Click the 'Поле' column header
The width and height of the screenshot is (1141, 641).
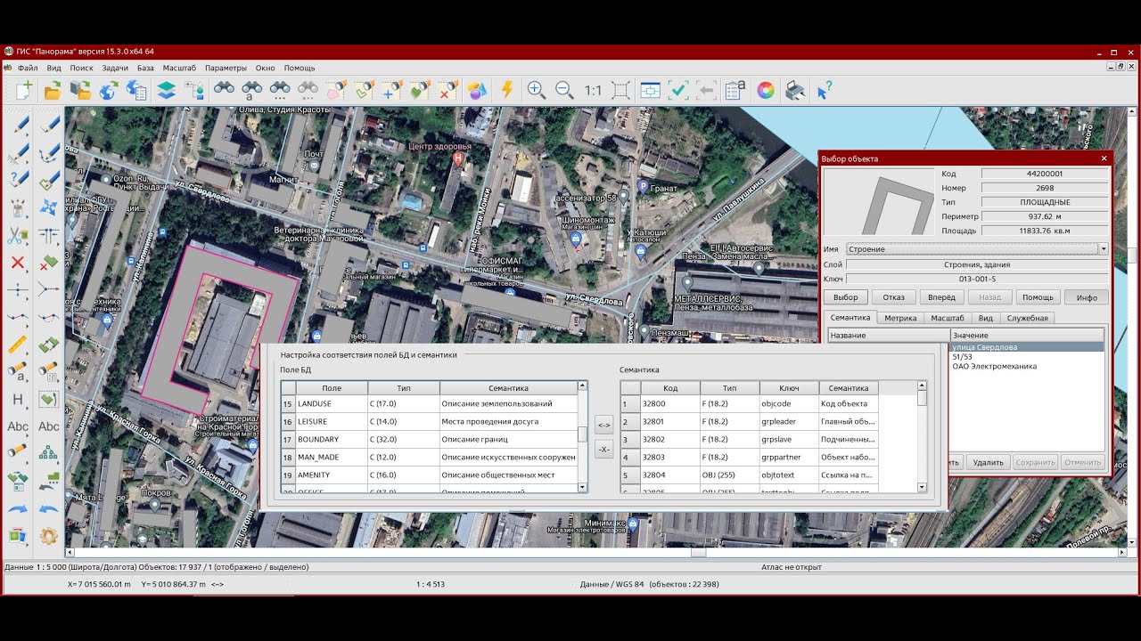(x=332, y=388)
